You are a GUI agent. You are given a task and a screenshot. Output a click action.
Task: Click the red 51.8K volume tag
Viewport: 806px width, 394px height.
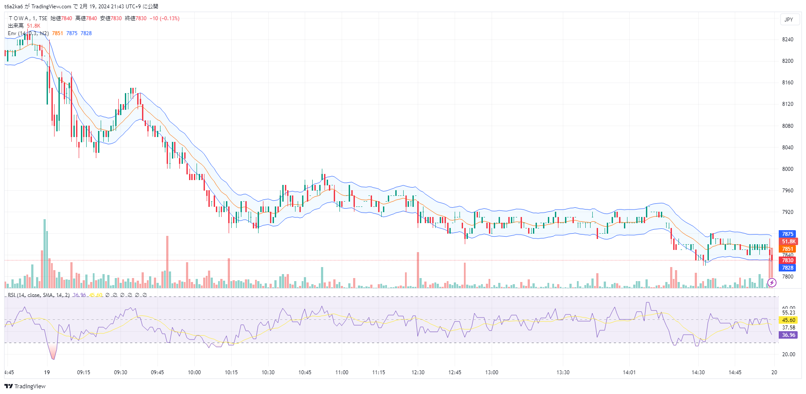788,242
